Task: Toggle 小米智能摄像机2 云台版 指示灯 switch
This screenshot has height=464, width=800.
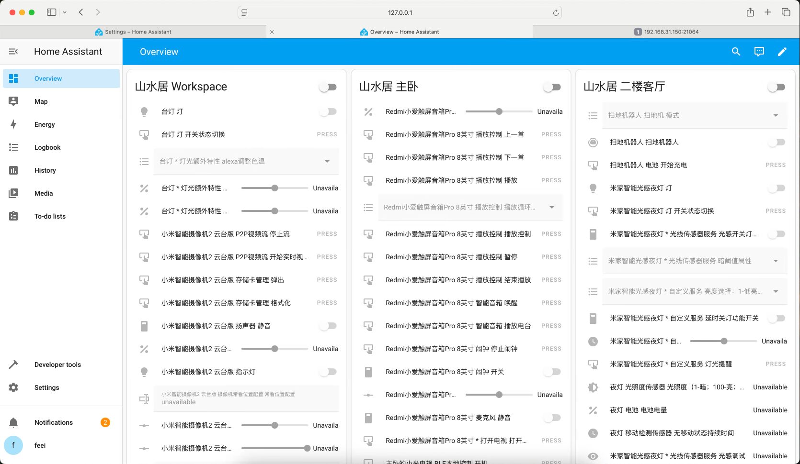Action: click(x=328, y=372)
